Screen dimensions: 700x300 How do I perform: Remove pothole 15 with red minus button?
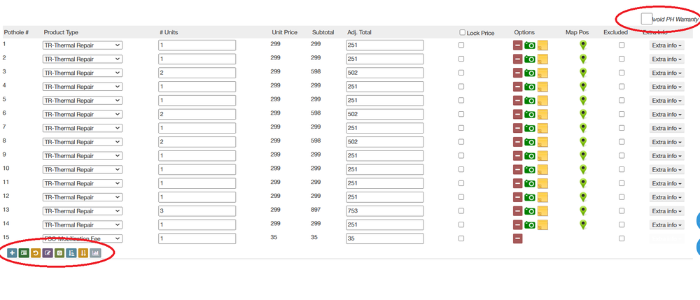(x=518, y=238)
